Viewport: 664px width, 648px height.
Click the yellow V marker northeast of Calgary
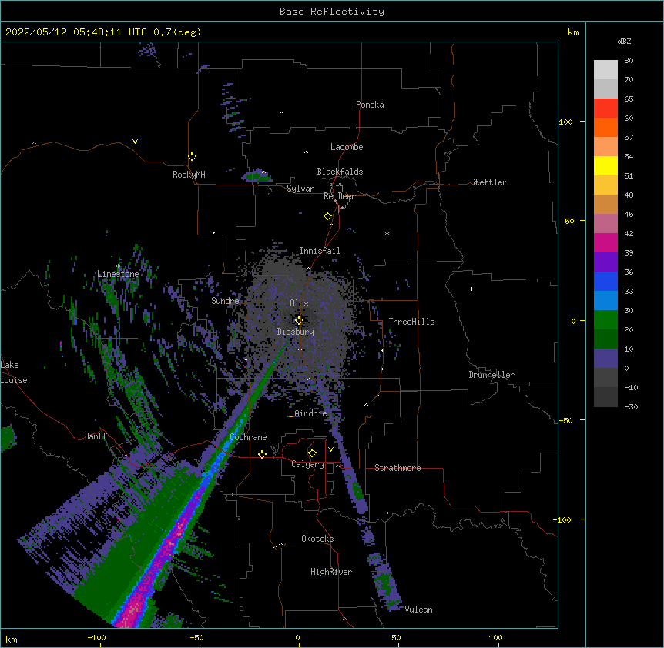[x=330, y=449]
